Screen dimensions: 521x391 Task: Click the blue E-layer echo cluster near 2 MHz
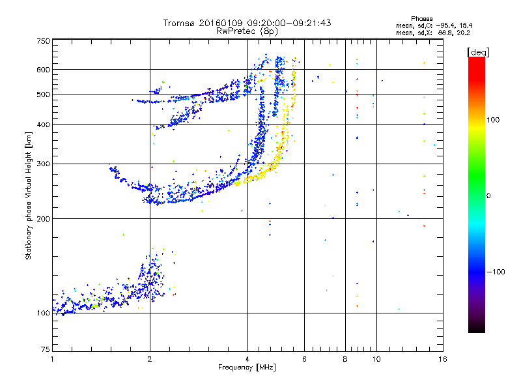click(x=150, y=280)
